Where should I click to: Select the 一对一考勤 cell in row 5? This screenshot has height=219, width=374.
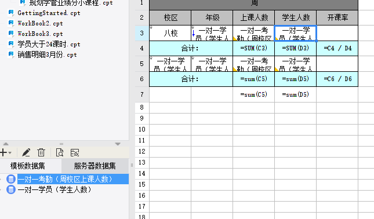[x=253, y=64]
